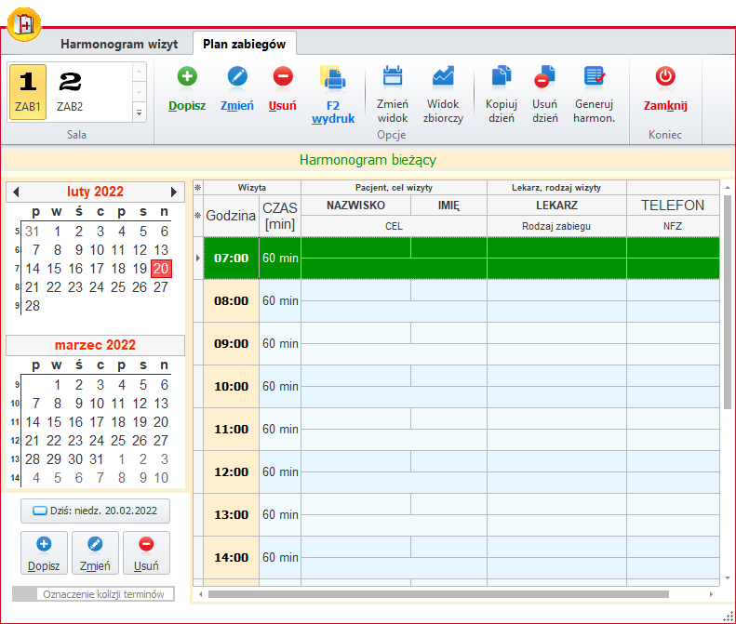Go to next month in calendar
Viewport: 736px width, 624px height.
pos(174,192)
